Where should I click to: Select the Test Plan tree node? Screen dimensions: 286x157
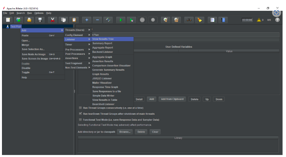[x=15, y=26]
